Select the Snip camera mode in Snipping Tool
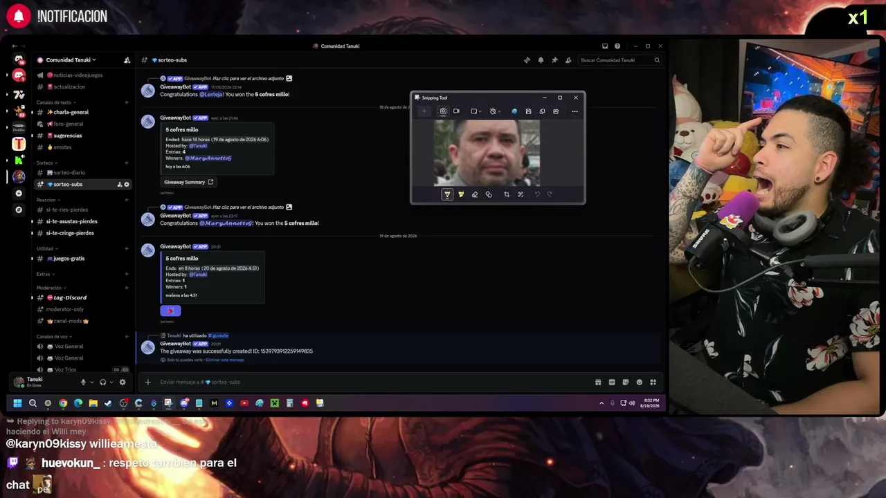The height and width of the screenshot is (498, 886). point(443,111)
